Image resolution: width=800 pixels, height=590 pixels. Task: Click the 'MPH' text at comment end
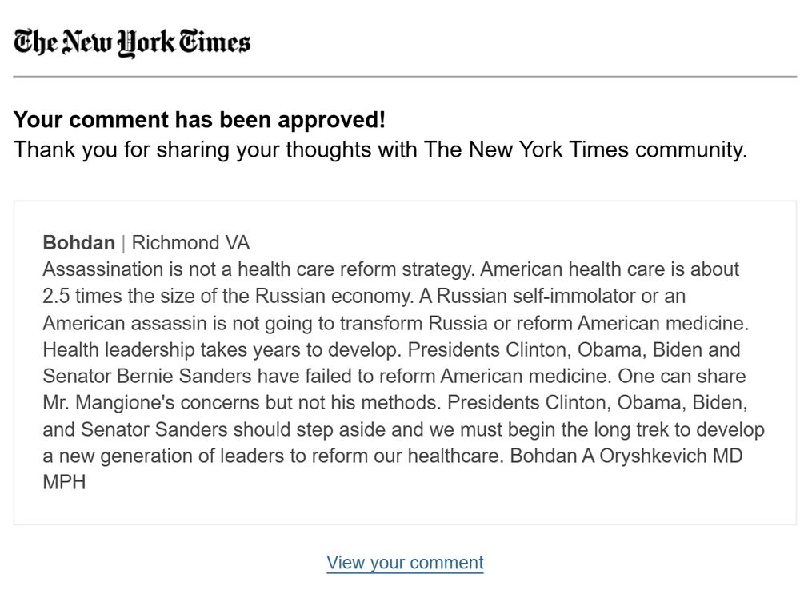[64, 482]
